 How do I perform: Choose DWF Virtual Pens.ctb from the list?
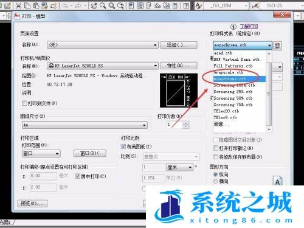pos(240,60)
